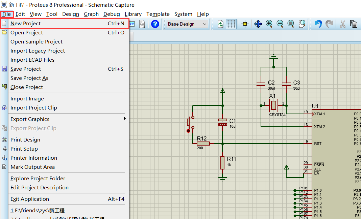
Task: Choose Explore Project Folder
Action: coord(65,179)
